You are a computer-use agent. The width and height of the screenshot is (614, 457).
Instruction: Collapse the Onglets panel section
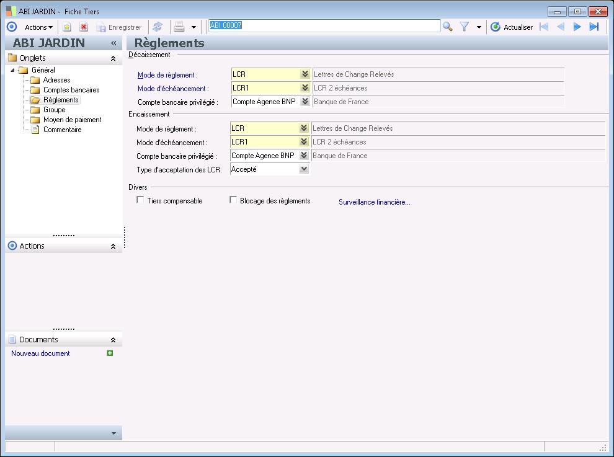113,58
